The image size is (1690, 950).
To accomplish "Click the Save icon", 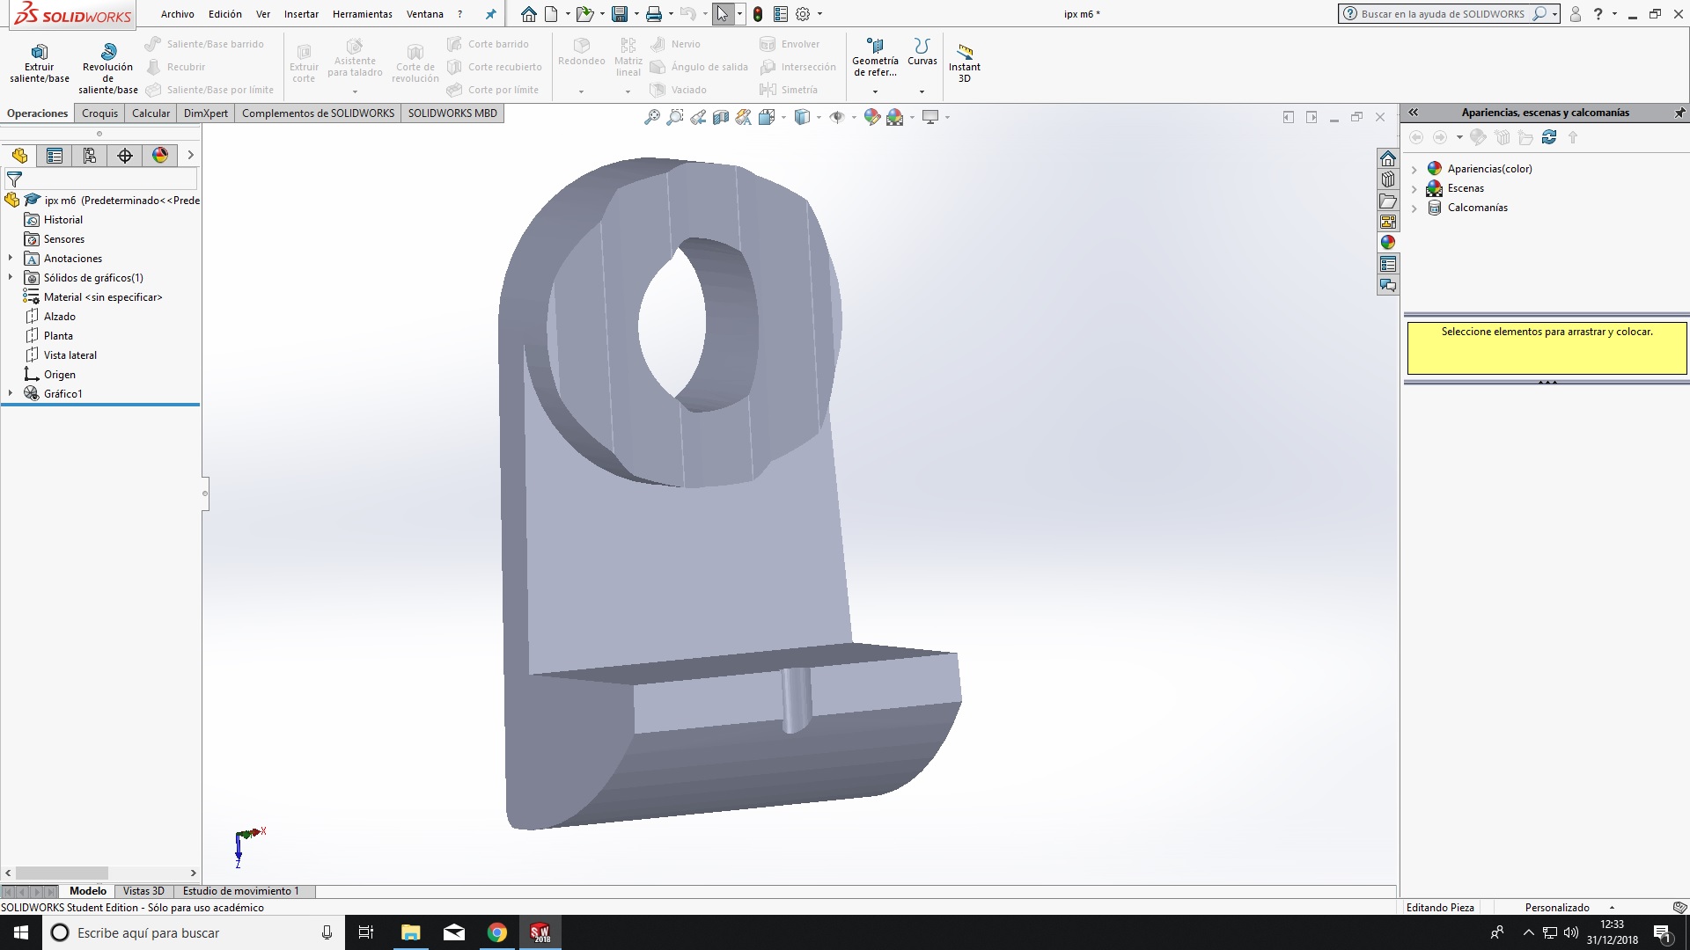I will coord(620,14).
